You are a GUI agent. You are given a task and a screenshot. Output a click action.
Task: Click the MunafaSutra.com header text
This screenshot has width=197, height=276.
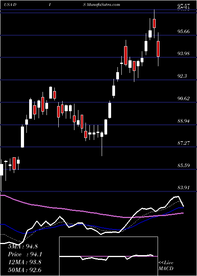click(x=104, y=4)
